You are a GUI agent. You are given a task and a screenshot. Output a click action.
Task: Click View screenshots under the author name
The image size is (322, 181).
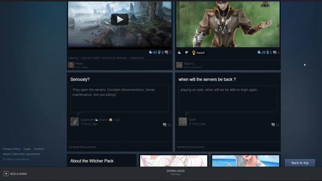(x=193, y=67)
